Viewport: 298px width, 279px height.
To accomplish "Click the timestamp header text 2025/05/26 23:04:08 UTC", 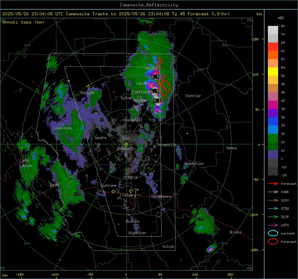I will click(33, 14).
